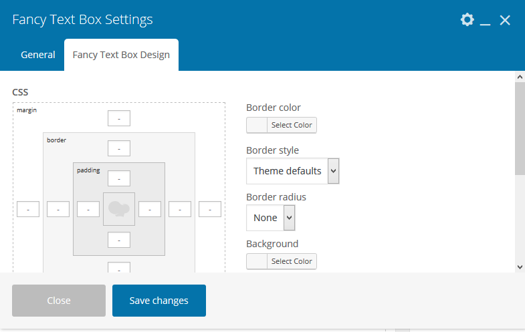Switch to the General tab
The width and height of the screenshot is (525, 332).
click(x=38, y=55)
